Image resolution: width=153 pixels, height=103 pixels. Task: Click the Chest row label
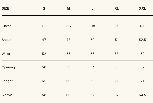6,26
